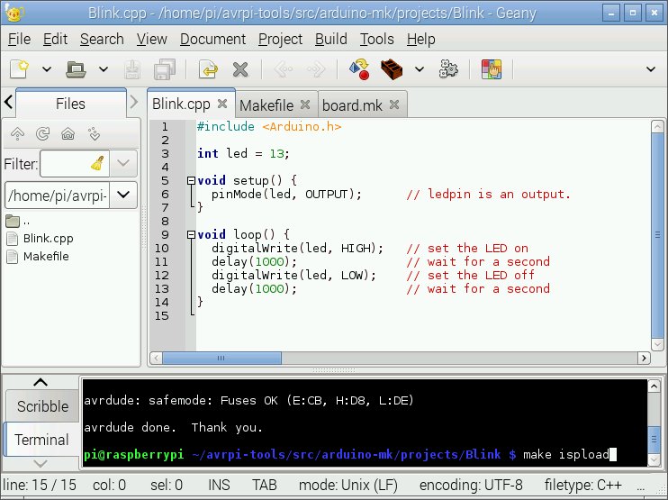Open the New file templates dropdown arrow

pos(46,68)
